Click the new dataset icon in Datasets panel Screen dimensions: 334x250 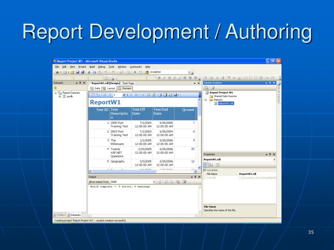click(55, 88)
